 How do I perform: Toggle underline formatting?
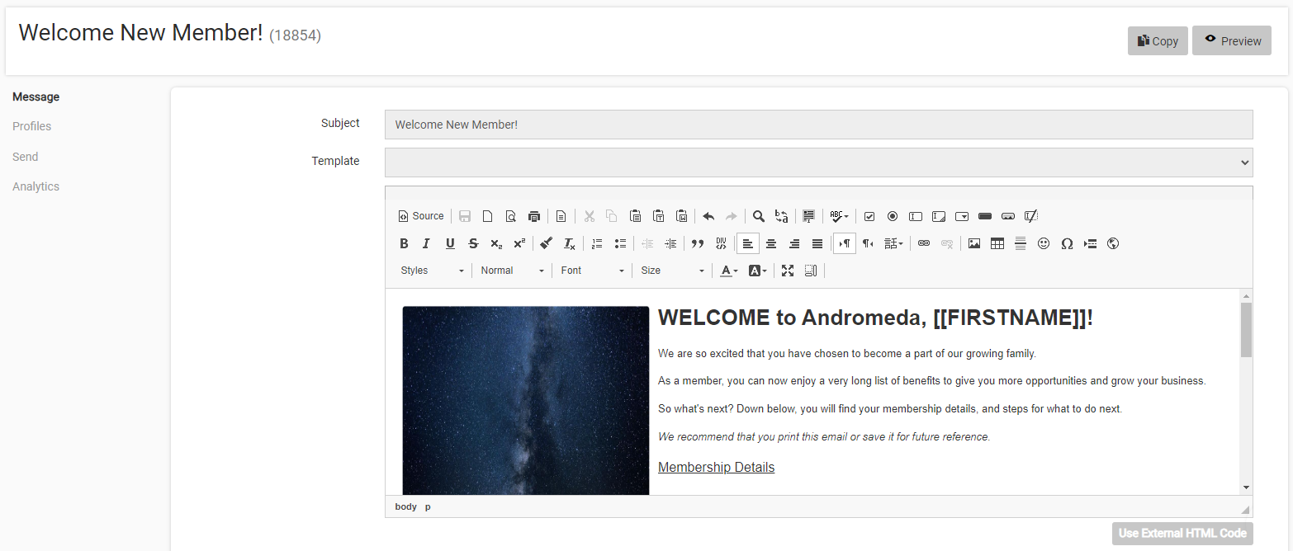pyautogui.click(x=450, y=243)
